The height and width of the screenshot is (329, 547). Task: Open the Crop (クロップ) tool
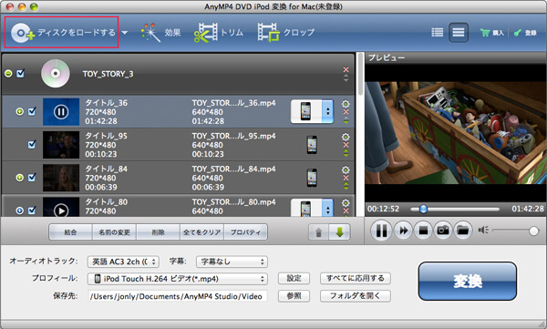pos(286,33)
